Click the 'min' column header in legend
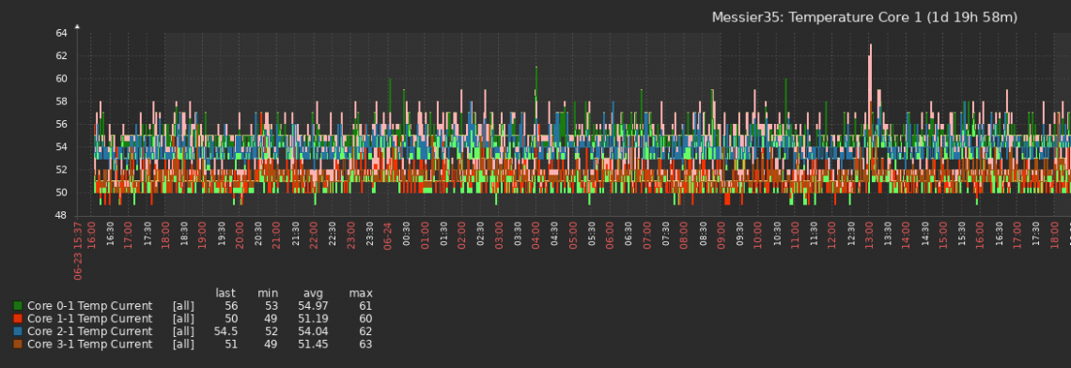 268,293
